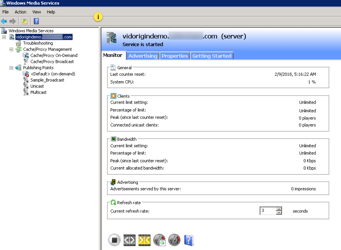Select the Troubleshooting tree item

click(x=38, y=43)
